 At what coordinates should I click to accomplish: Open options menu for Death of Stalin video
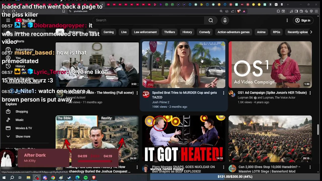point(137,93)
